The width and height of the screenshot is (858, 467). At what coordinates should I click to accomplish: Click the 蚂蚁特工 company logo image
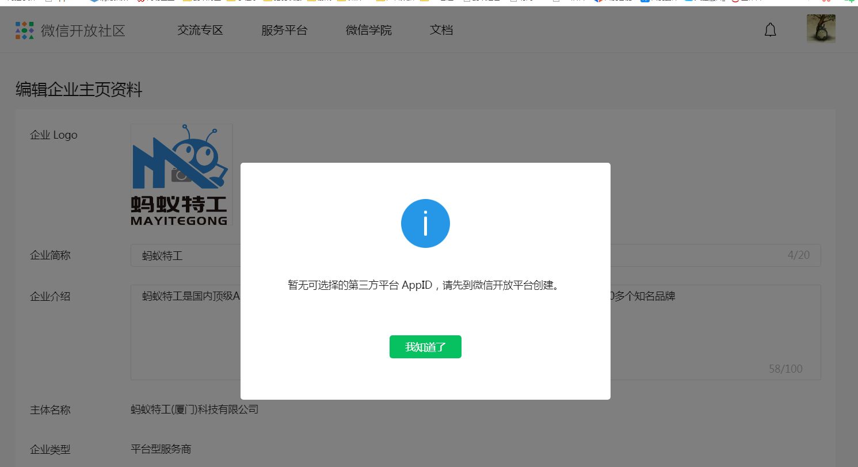(181, 175)
